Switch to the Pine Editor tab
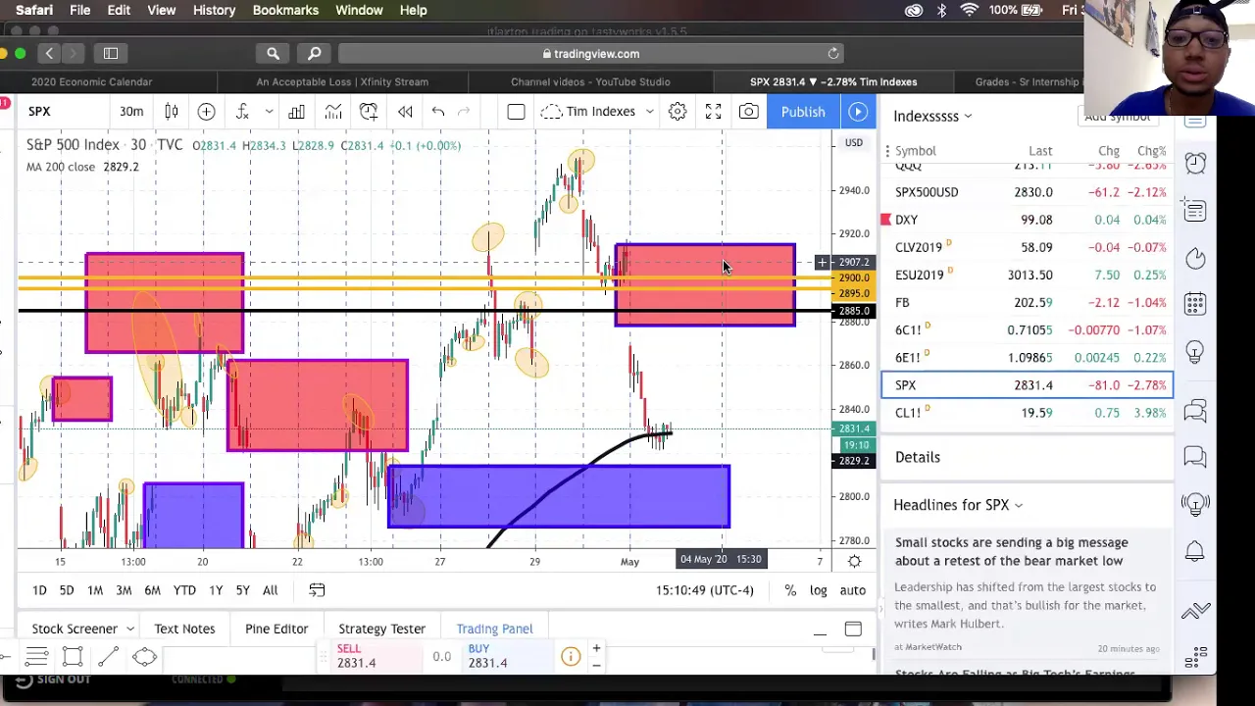Screen dimensions: 1255x706 (x=276, y=629)
